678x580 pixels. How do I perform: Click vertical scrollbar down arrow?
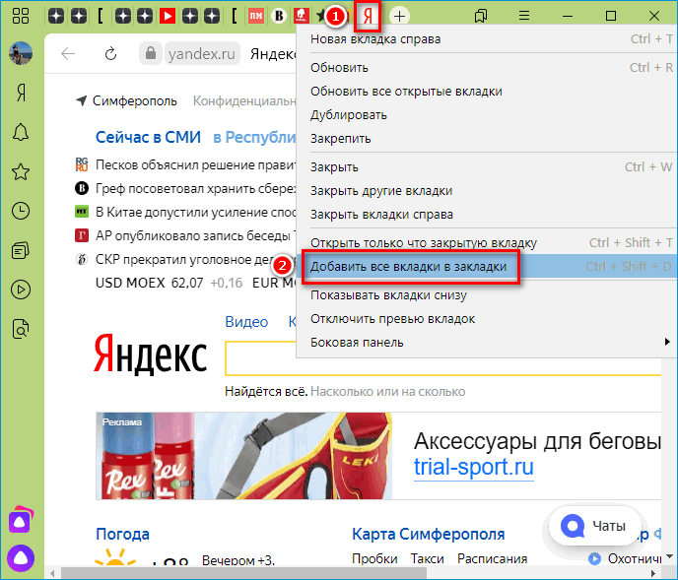pos(669,556)
